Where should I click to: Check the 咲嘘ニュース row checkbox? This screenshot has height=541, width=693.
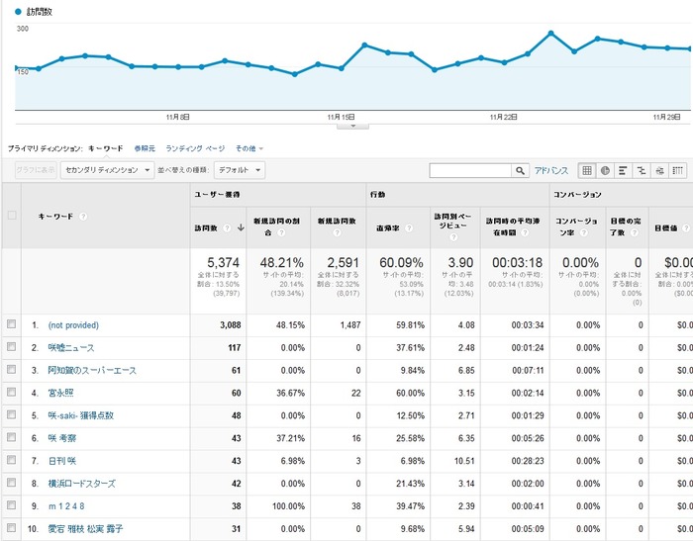12,347
